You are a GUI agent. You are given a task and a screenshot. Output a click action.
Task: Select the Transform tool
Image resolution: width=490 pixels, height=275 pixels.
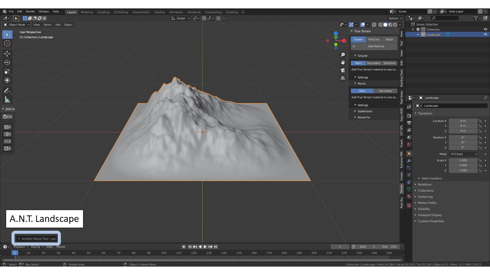click(7, 80)
